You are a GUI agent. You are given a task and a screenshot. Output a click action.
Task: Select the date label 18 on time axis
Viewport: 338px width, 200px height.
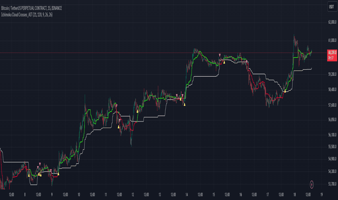pyautogui.click(x=294, y=195)
